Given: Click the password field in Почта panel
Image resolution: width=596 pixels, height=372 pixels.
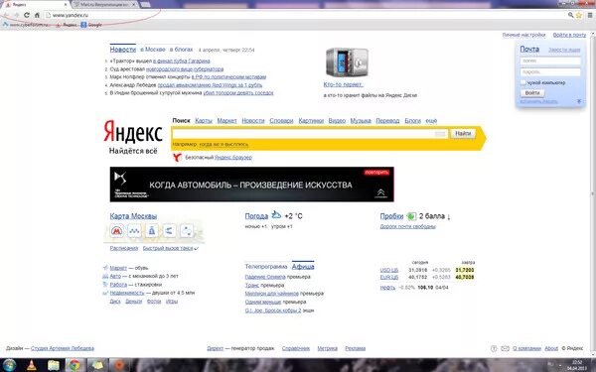Looking at the screenshot, I should [x=550, y=71].
